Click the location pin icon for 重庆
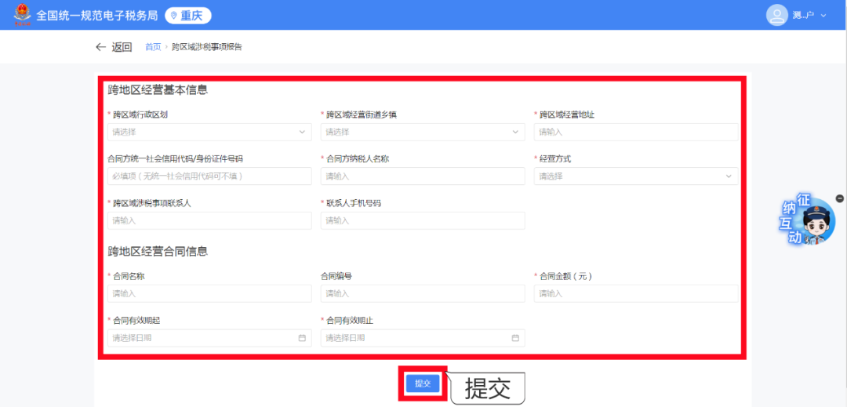The height and width of the screenshot is (407, 847). pyautogui.click(x=174, y=16)
